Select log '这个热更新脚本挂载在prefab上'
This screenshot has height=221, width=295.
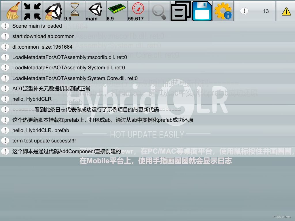click(147, 120)
